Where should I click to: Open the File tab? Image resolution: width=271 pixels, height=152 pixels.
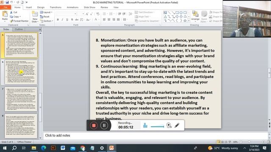(x=6, y=7)
